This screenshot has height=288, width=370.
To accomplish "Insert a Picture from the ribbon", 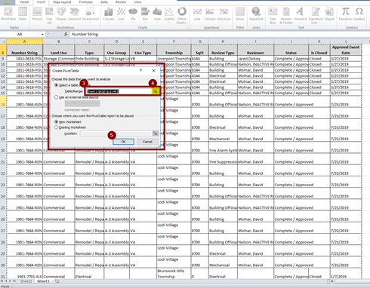I will (x=37, y=14).
